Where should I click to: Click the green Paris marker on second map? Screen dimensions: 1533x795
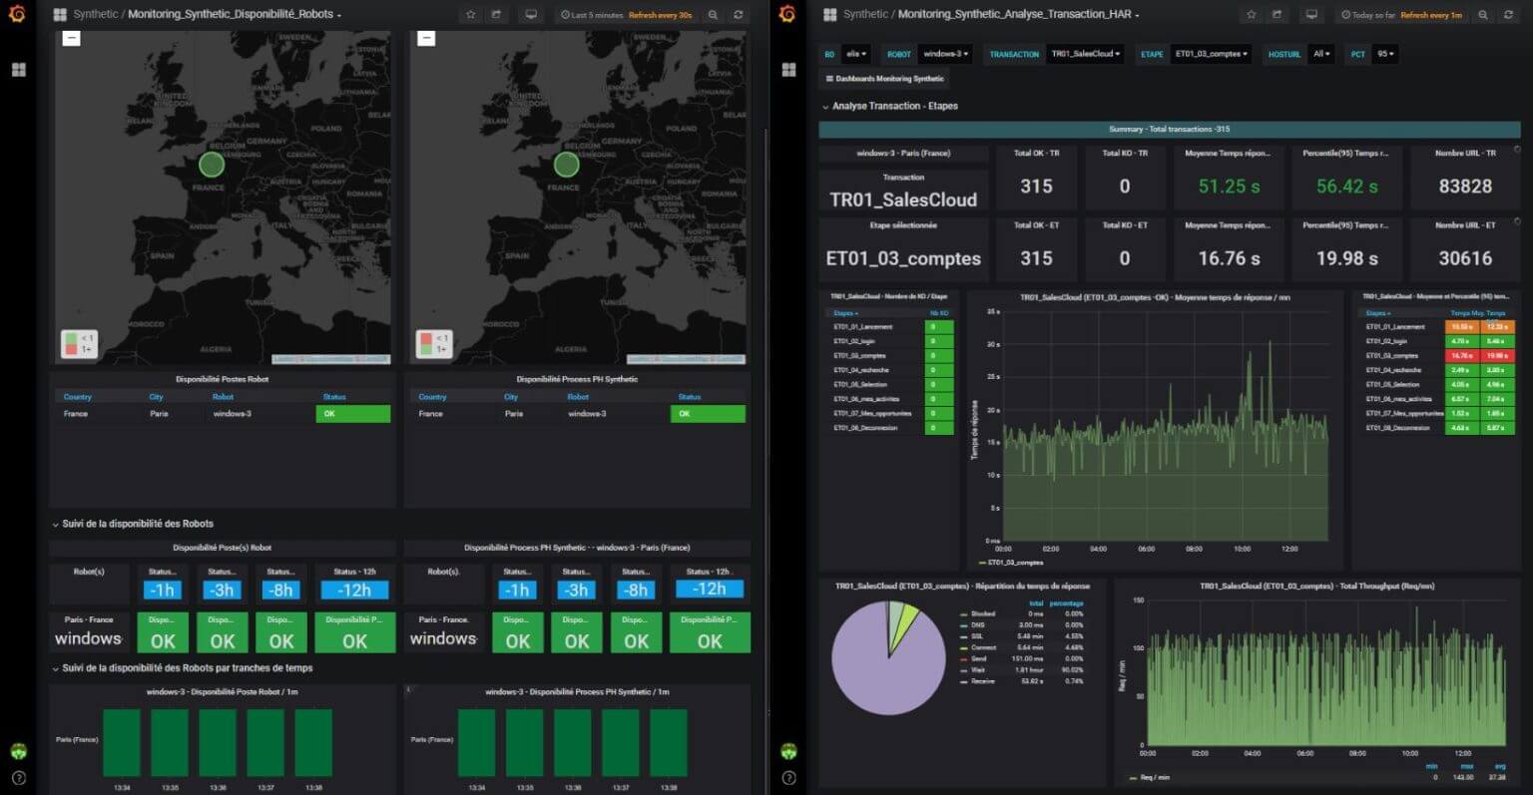(567, 164)
